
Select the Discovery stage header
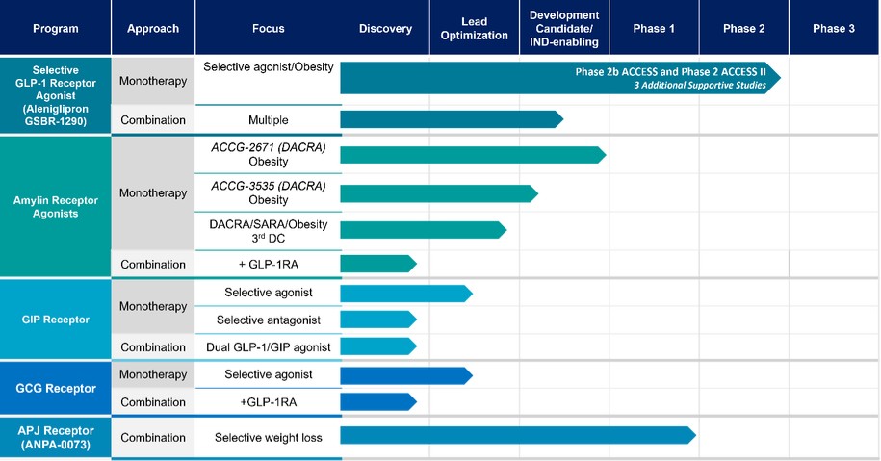point(385,28)
